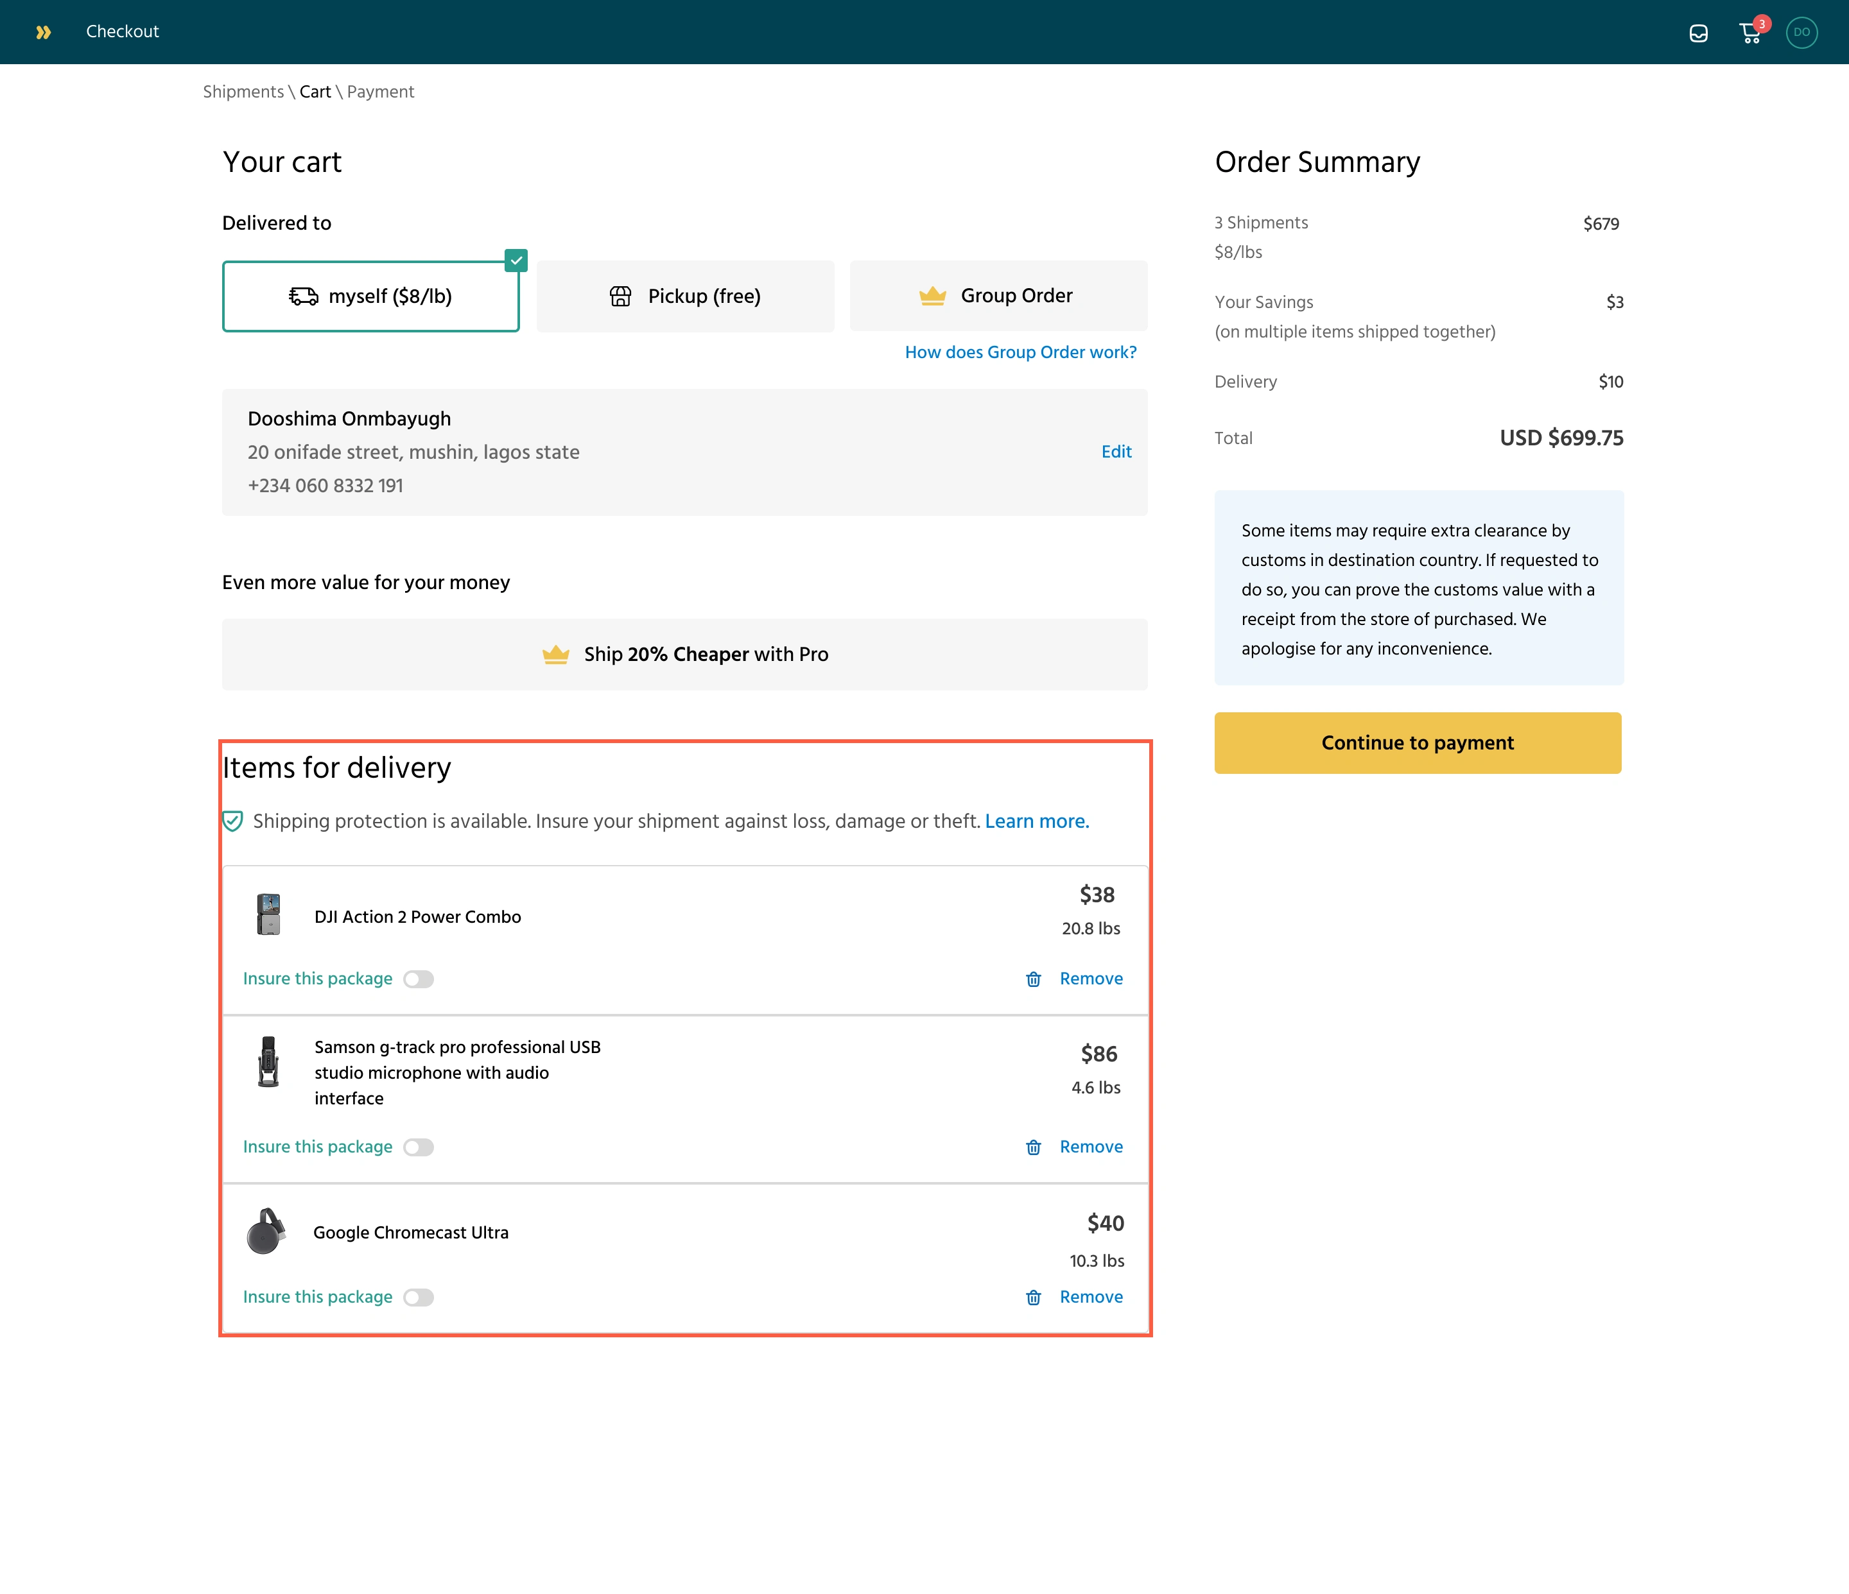This screenshot has height=1594, width=1849.
Task: Click the Google Chromecast Ultra thumbnail
Action: (x=265, y=1232)
